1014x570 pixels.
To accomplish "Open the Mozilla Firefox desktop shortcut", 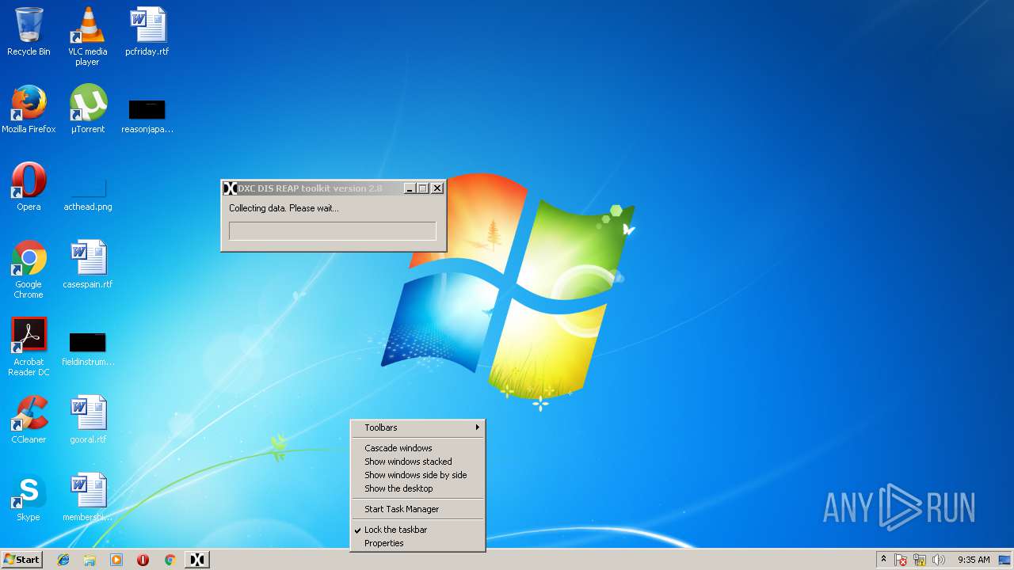I will click(29, 109).
